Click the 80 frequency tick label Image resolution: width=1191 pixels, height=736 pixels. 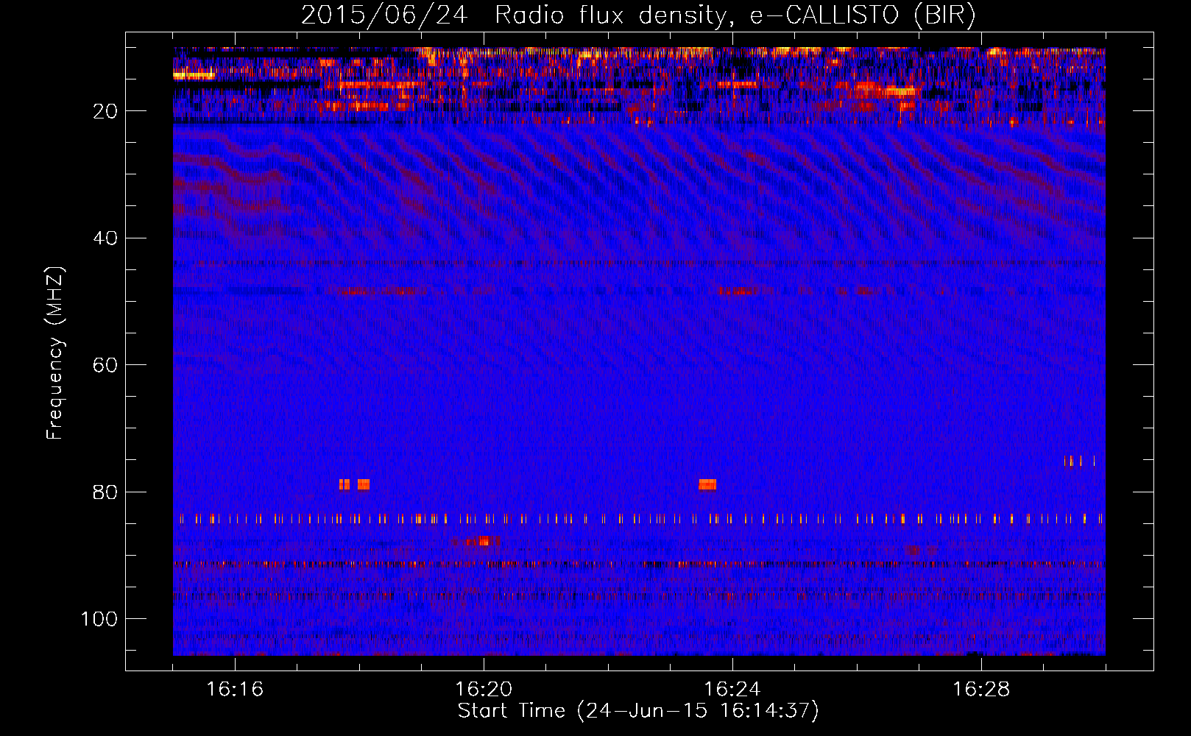106,492
